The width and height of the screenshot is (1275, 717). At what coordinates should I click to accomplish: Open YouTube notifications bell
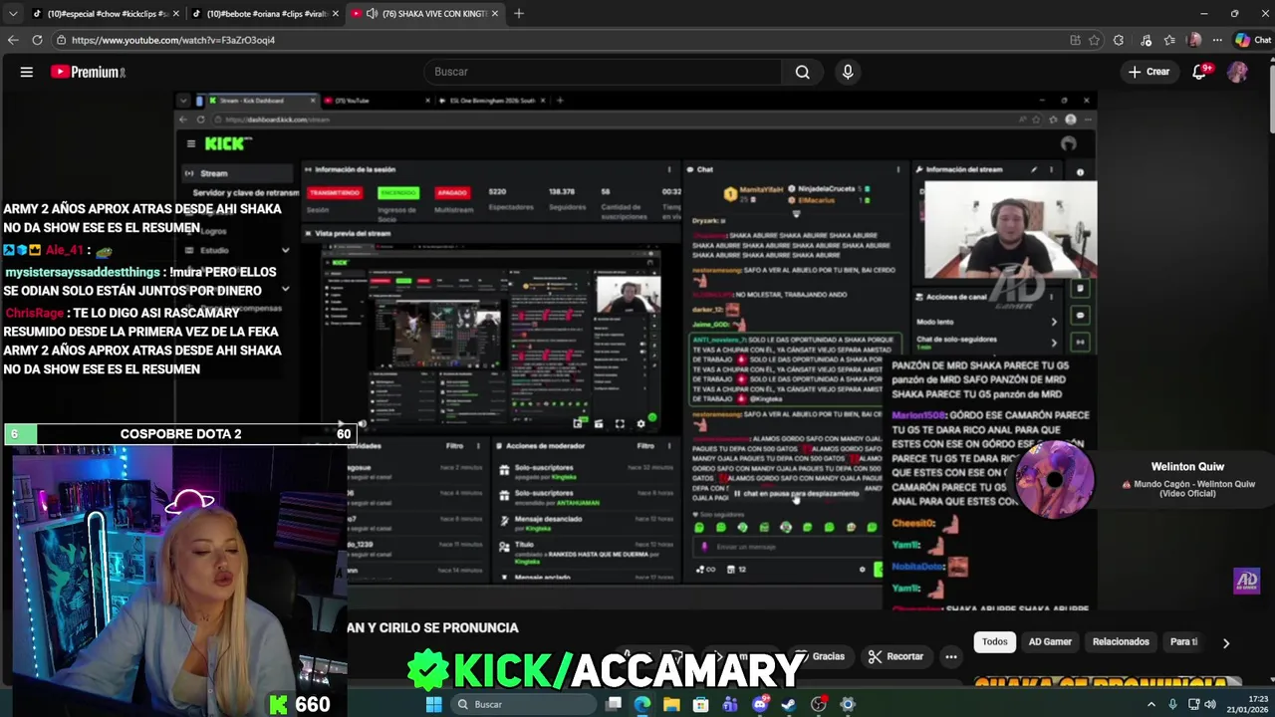(x=1200, y=72)
